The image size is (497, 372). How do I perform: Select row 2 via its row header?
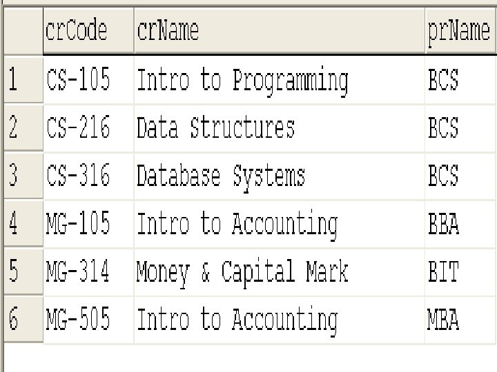click(23, 127)
